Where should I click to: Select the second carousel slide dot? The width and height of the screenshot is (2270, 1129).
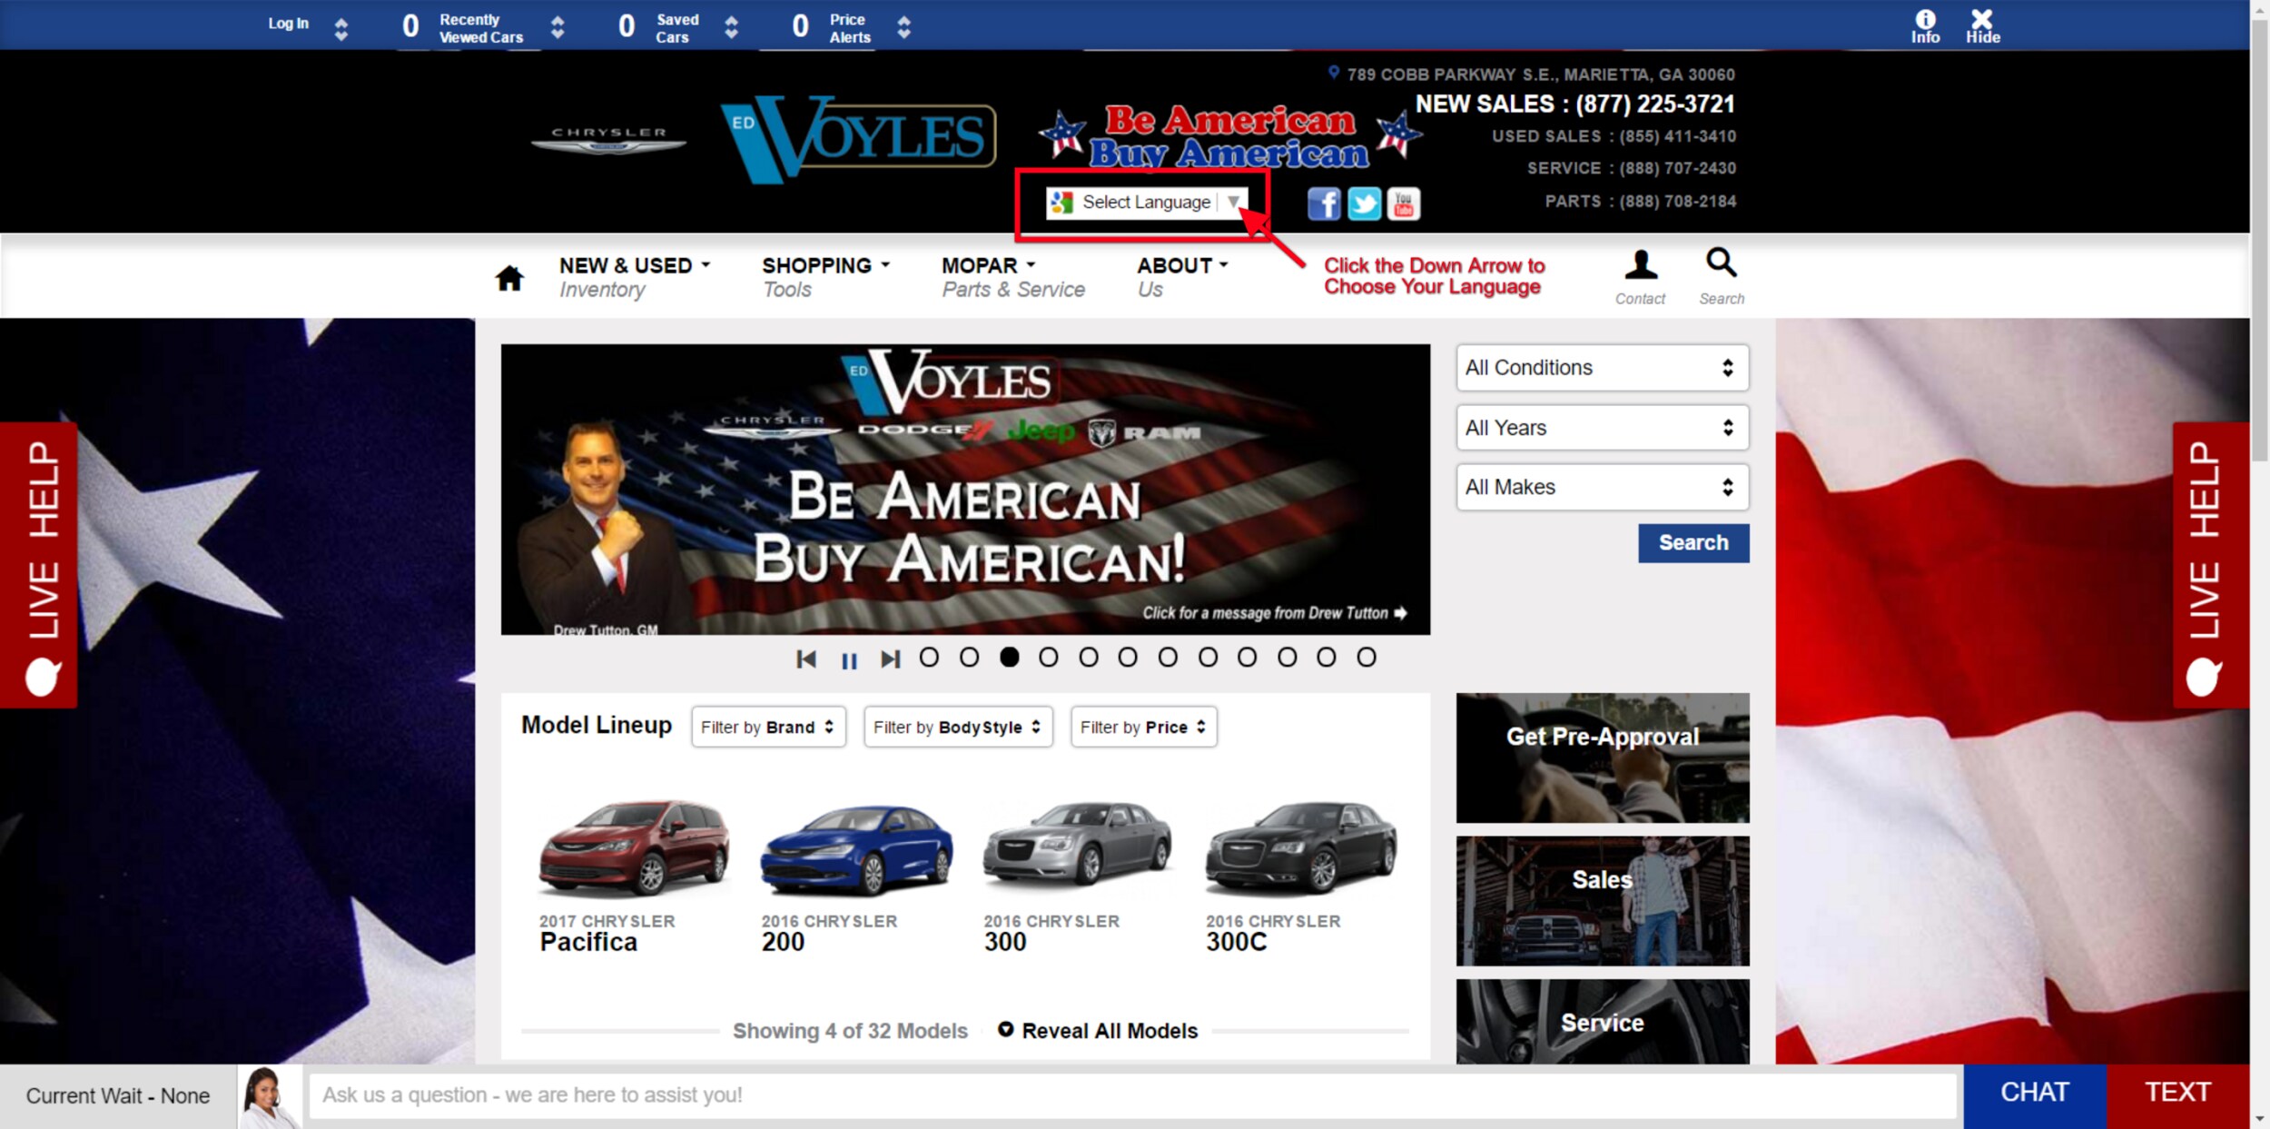(x=969, y=657)
